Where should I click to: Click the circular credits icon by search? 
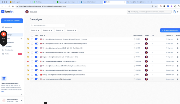click(174, 12)
